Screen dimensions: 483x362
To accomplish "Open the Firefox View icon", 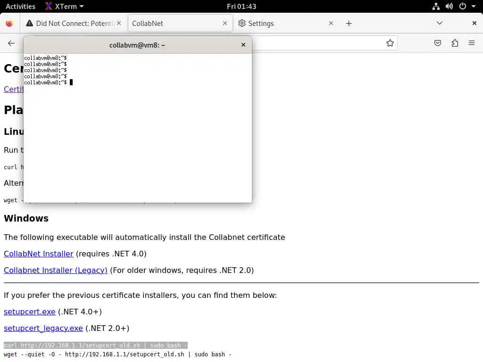I will click(x=9, y=24).
